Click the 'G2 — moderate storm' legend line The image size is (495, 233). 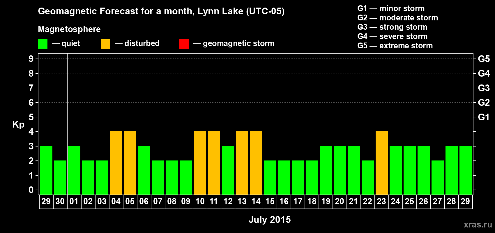pyautogui.click(x=398, y=18)
